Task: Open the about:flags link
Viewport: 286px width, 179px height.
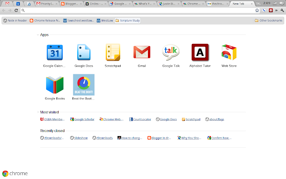Action: [x=214, y=119]
